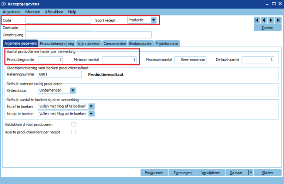This screenshot has width=284, height=184.
Task: Click the Zoeken button
Action: [x=267, y=28]
